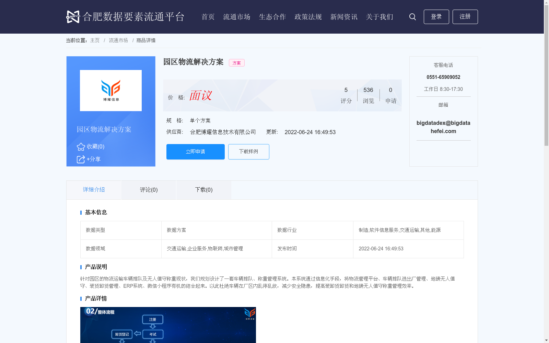This screenshot has width=549, height=343.
Task: Open the 政策法规 nav menu
Action: pos(308,17)
